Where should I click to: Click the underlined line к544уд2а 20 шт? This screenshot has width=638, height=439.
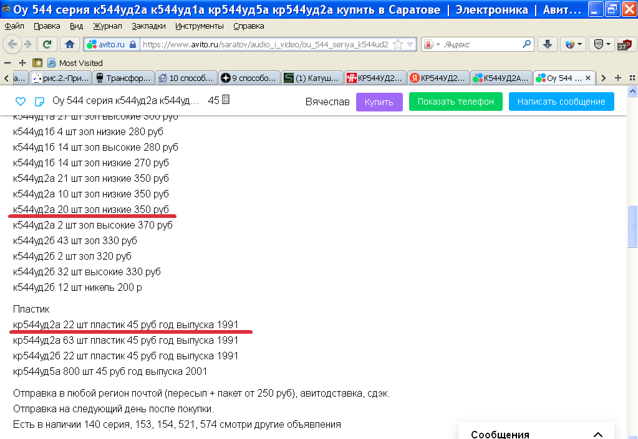[x=90, y=210]
